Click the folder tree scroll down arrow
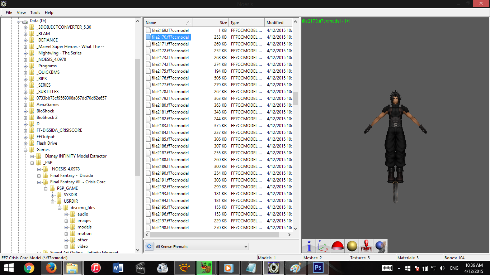Screen dimensions: 490x275 coord(138,250)
